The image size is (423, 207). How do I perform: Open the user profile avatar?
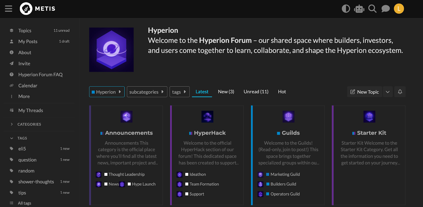tap(399, 9)
